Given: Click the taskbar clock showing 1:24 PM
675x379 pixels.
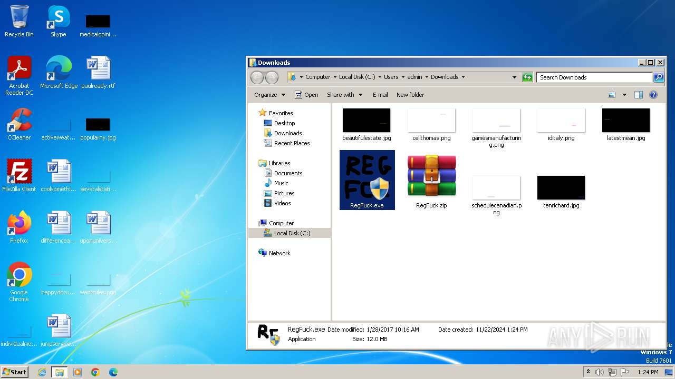Looking at the screenshot, I should [648, 372].
